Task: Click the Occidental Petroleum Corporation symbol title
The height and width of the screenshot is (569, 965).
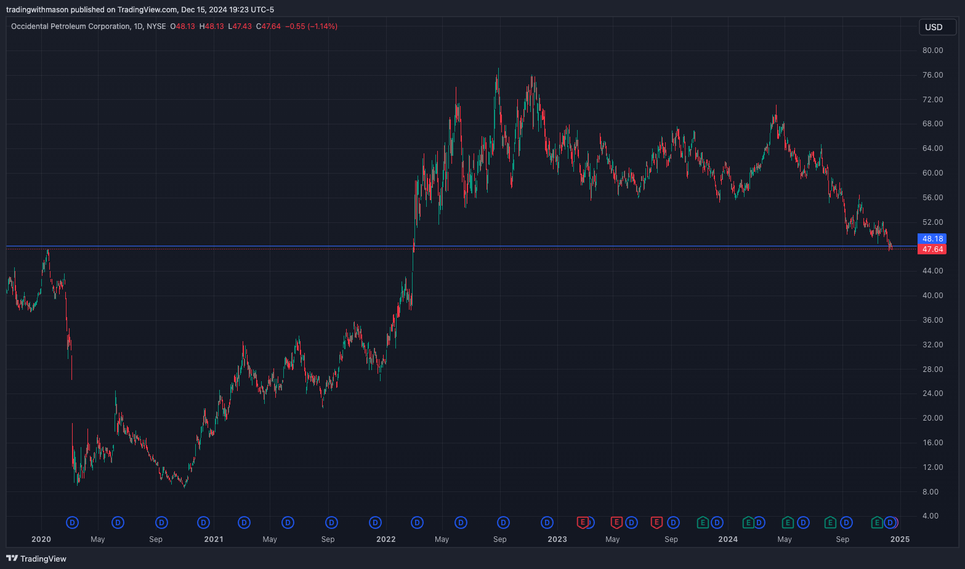Action: (x=71, y=26)
